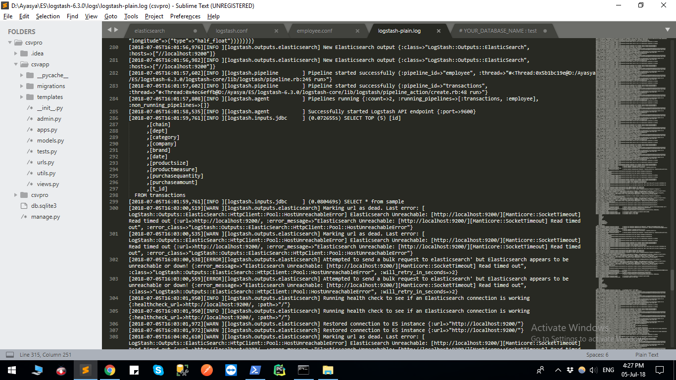676x380 pixels.
Task: Open the Windows Start menu
Action: (12, 370)
